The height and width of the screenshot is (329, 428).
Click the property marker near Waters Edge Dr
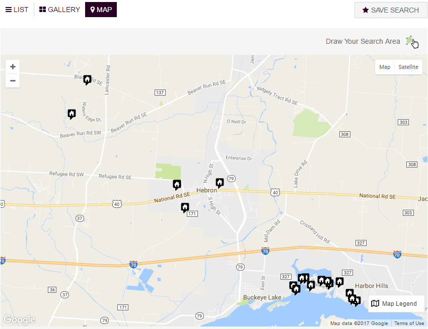72,114
